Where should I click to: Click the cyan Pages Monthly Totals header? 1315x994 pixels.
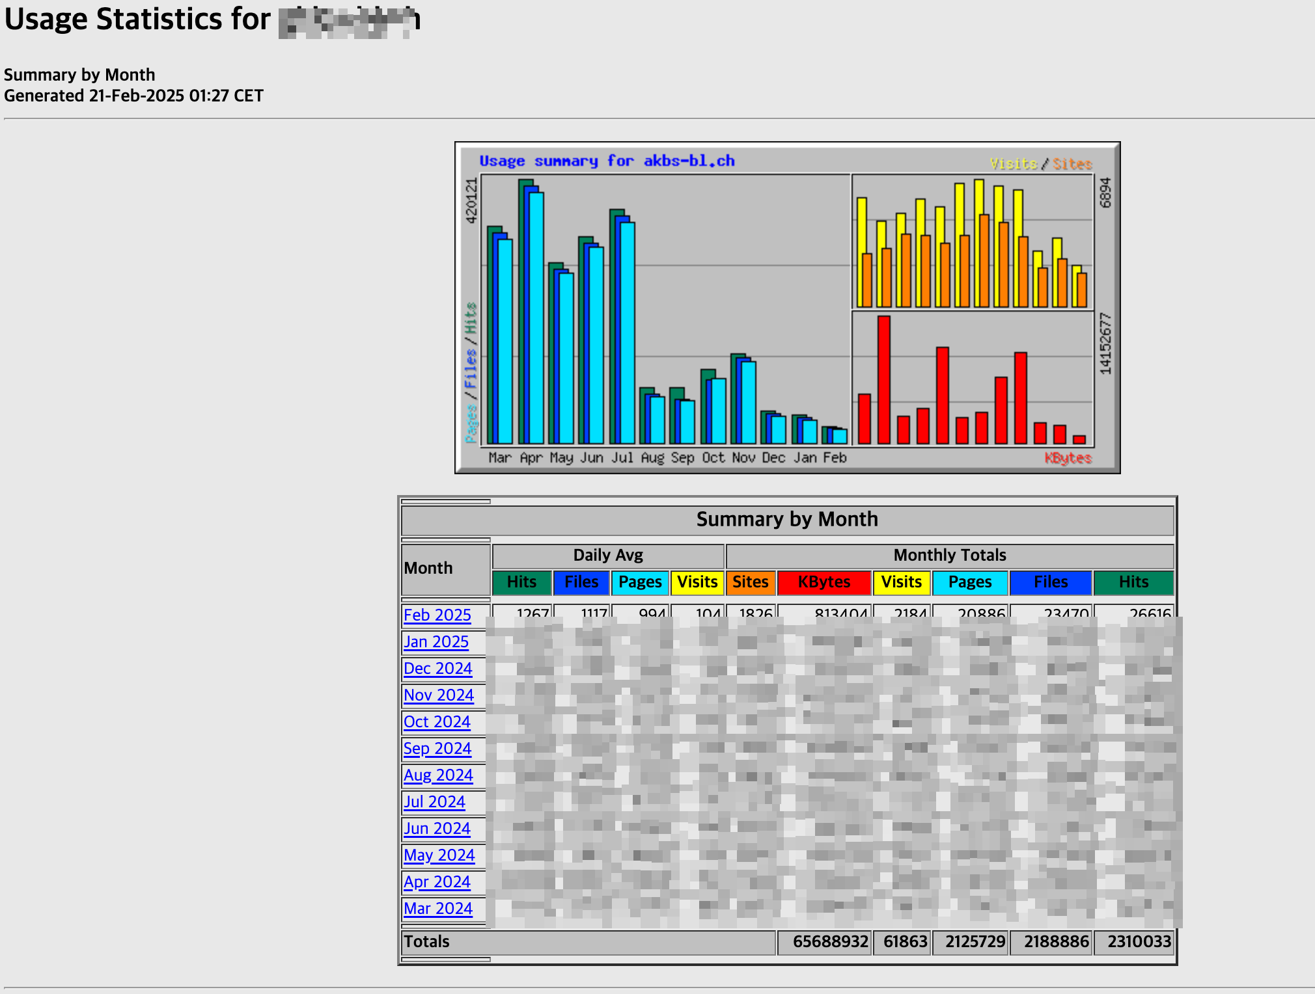(969, 582)
